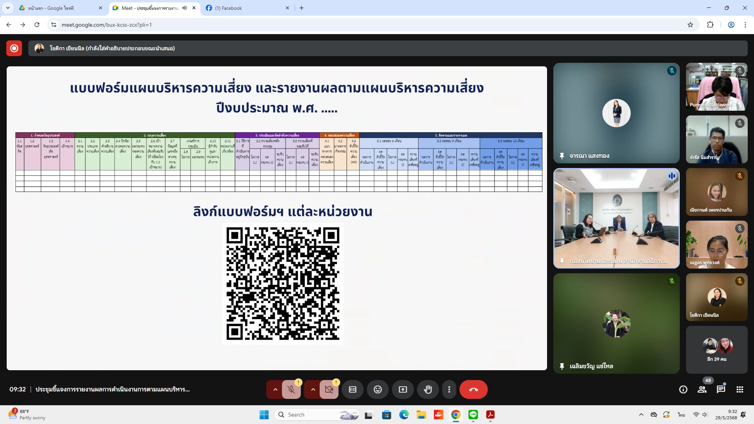Image resolution: width=754 pixels, height=424 pixels.
Task: Open the in-call chat panel
Action: 721,389
